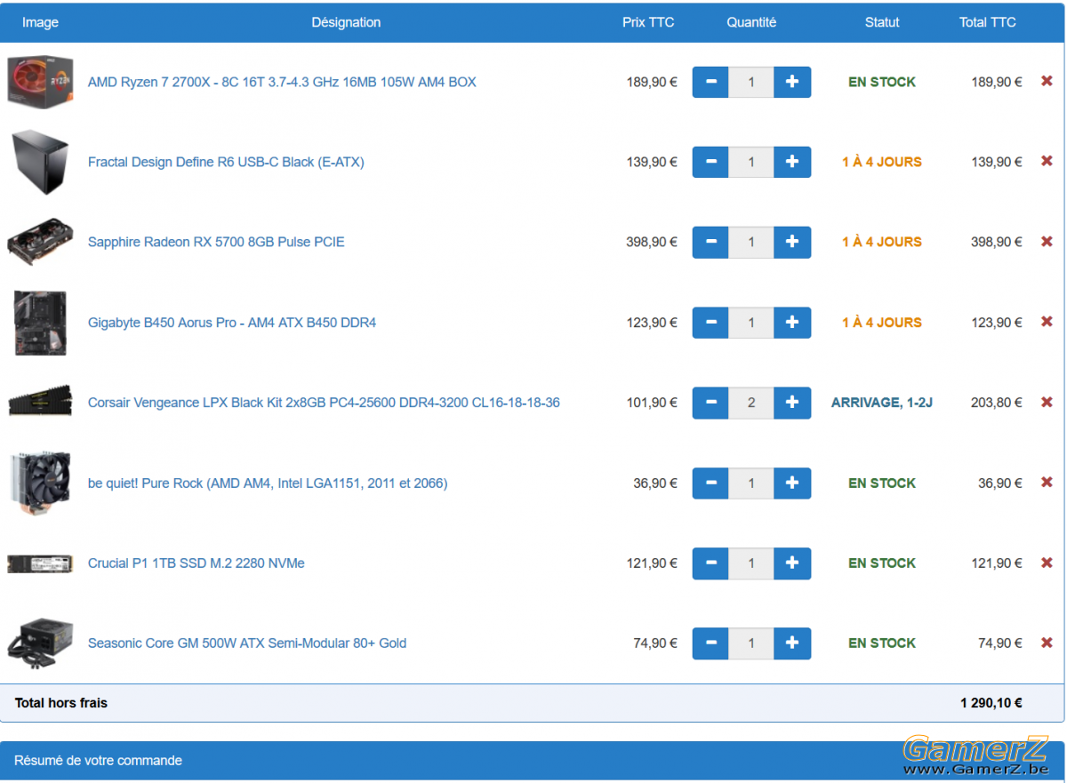Viewport: 1067px width, 783px height.
Task: Click the Corsair Vengeance RAM thumbnail
Action: [41, 401]
